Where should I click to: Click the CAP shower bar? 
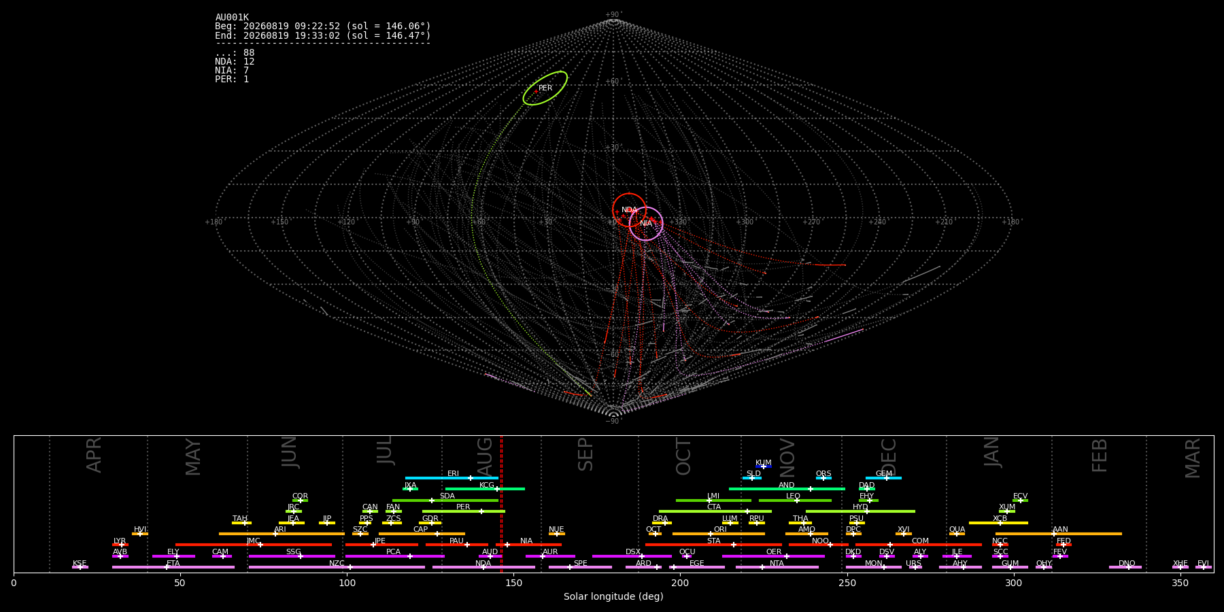(x=422, y=534)
